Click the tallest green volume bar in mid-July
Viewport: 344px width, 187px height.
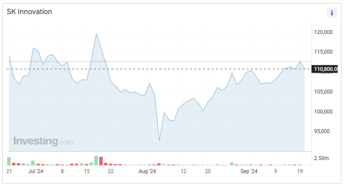(96, 160)
